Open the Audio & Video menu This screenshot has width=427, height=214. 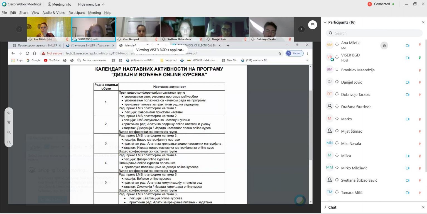[54, 13]
